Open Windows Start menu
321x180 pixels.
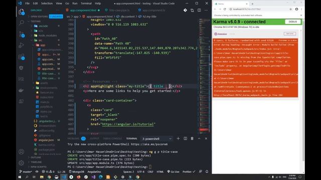pyautogui.click(x=20, y=177)
